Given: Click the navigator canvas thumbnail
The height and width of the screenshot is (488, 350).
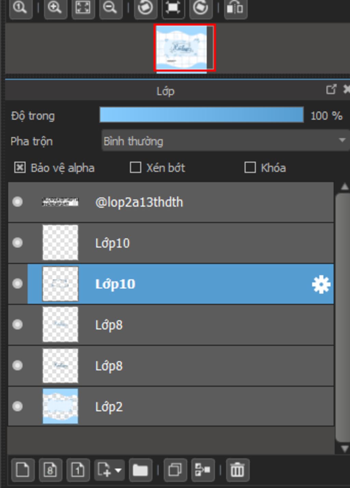Looking at the screenshot, I should (x=185, y=48).
